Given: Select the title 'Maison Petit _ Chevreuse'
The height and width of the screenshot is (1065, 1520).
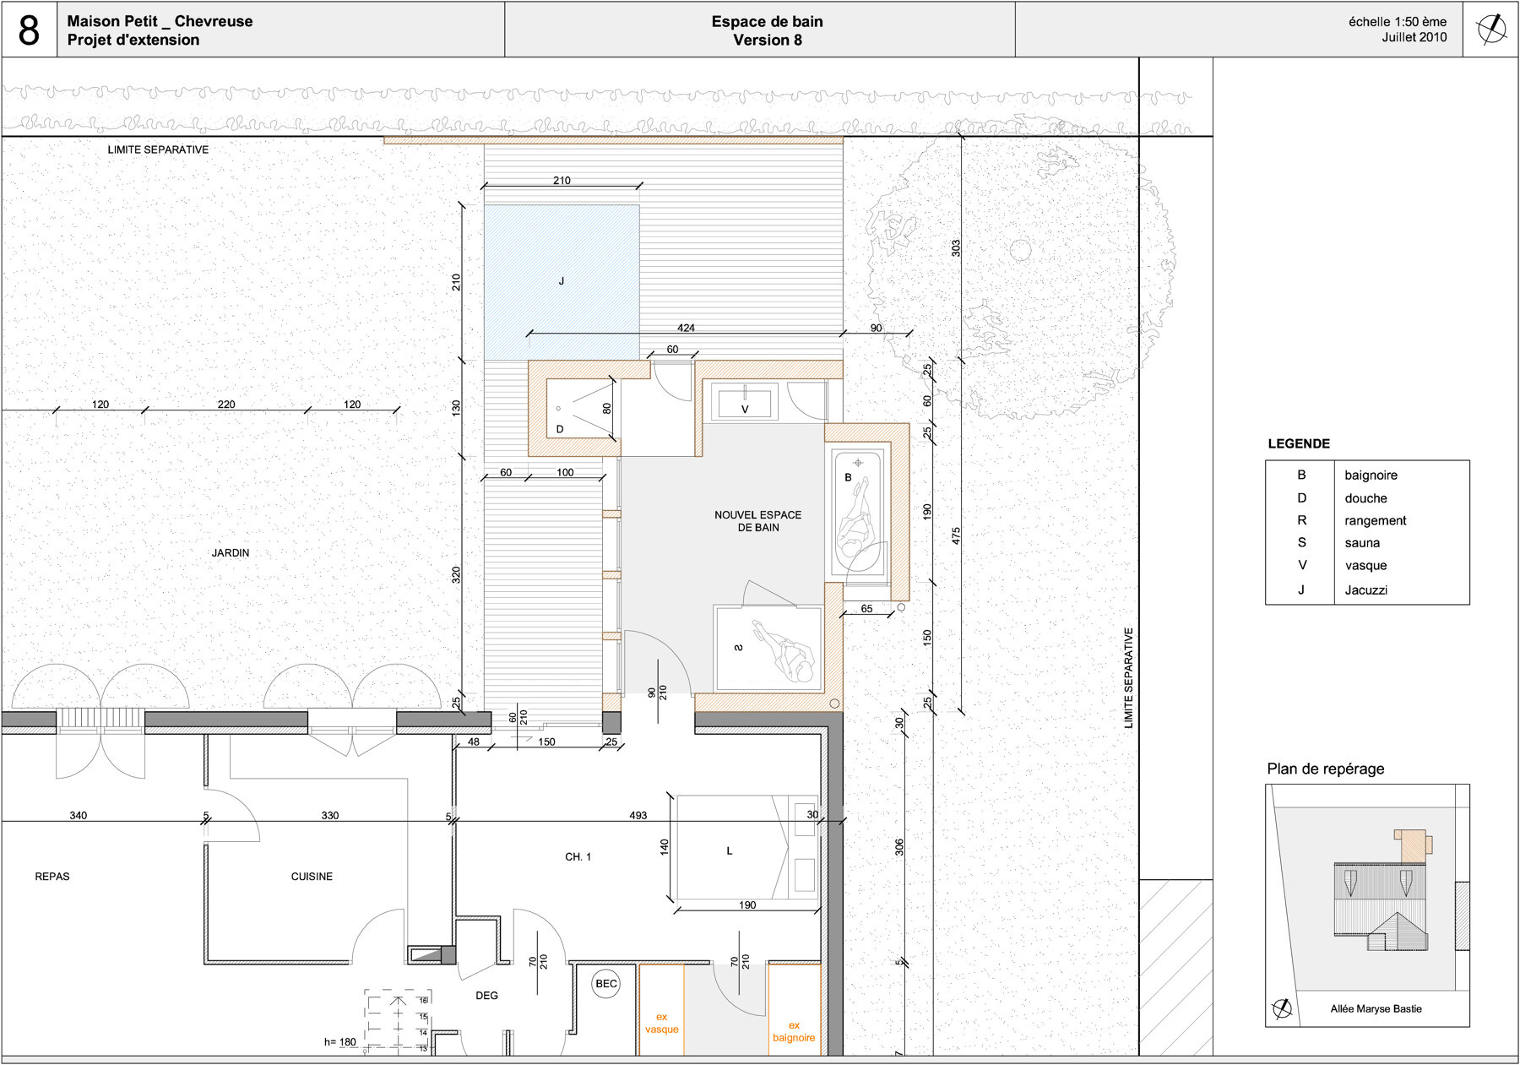Looking at the screenshot, I should pyautogui.click(x=160, y=21).
